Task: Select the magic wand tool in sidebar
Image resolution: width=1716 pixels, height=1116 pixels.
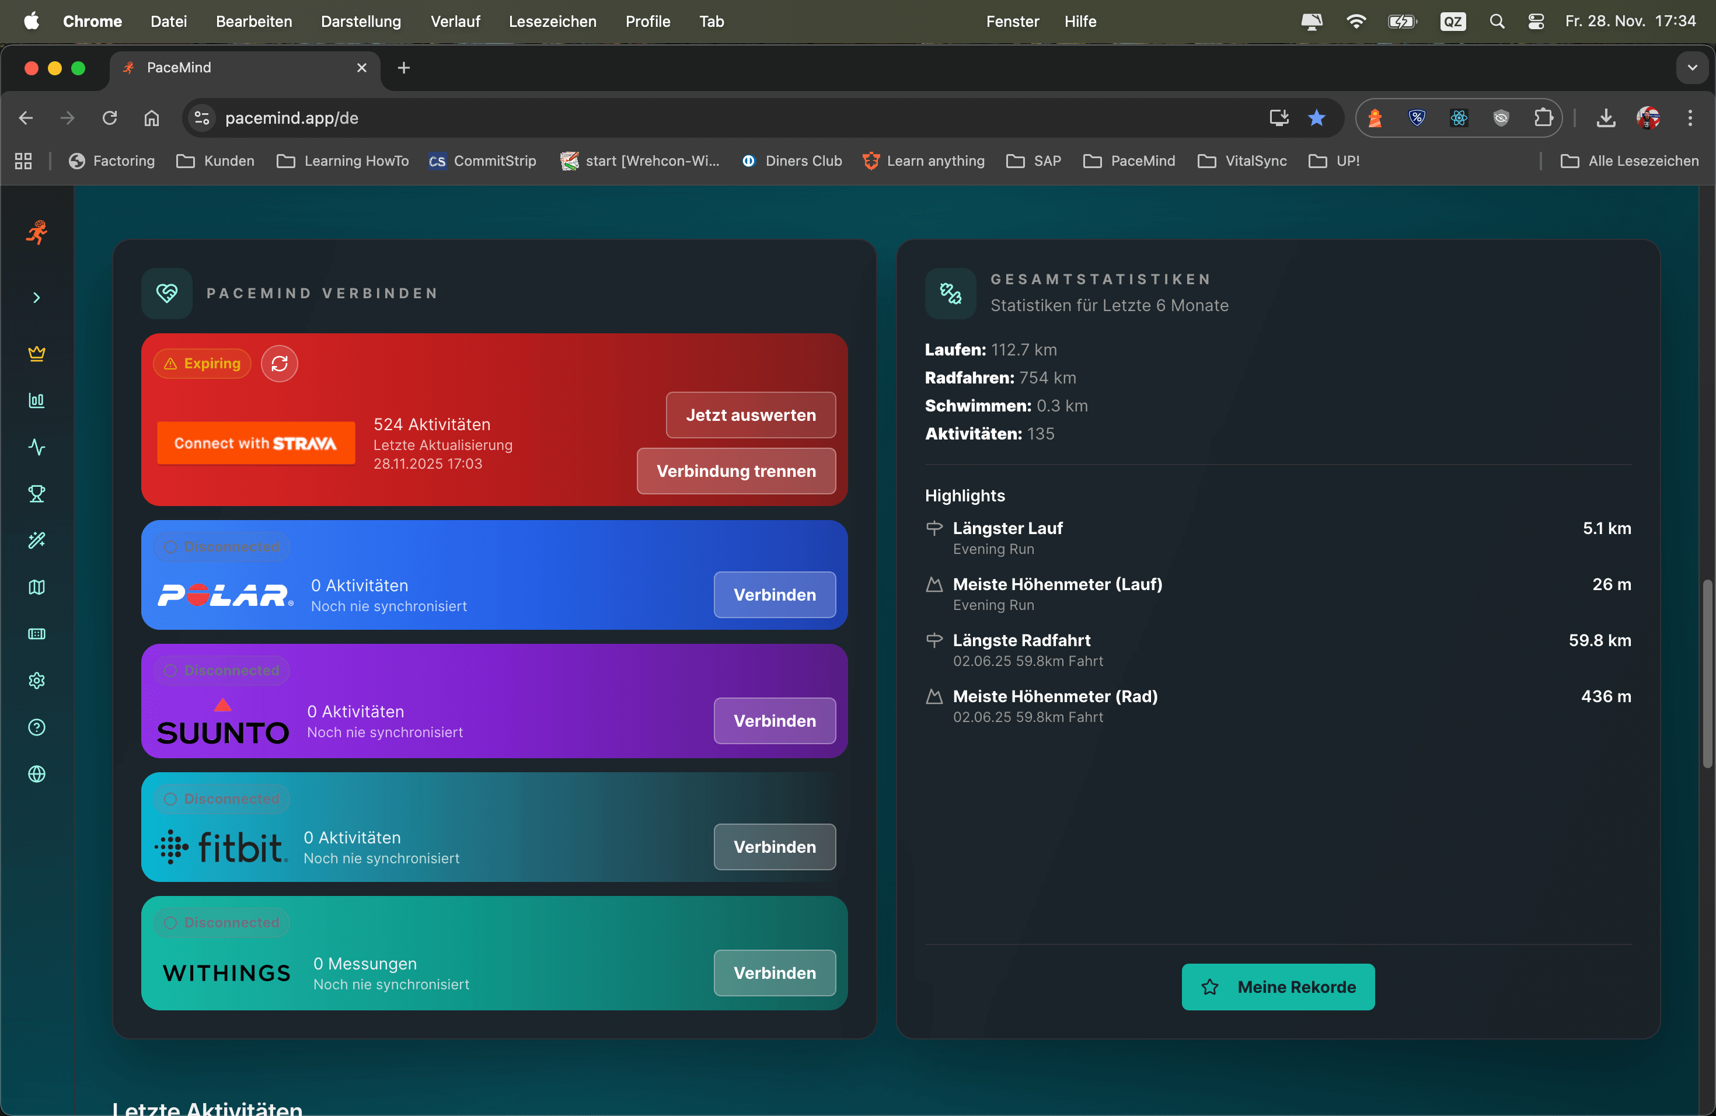Action: point(37,540)
